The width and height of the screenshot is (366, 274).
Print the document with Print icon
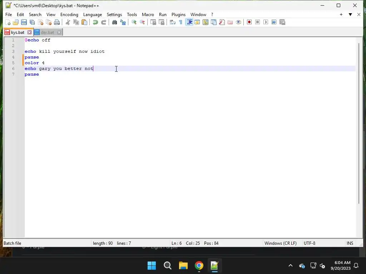click(57, 22)
